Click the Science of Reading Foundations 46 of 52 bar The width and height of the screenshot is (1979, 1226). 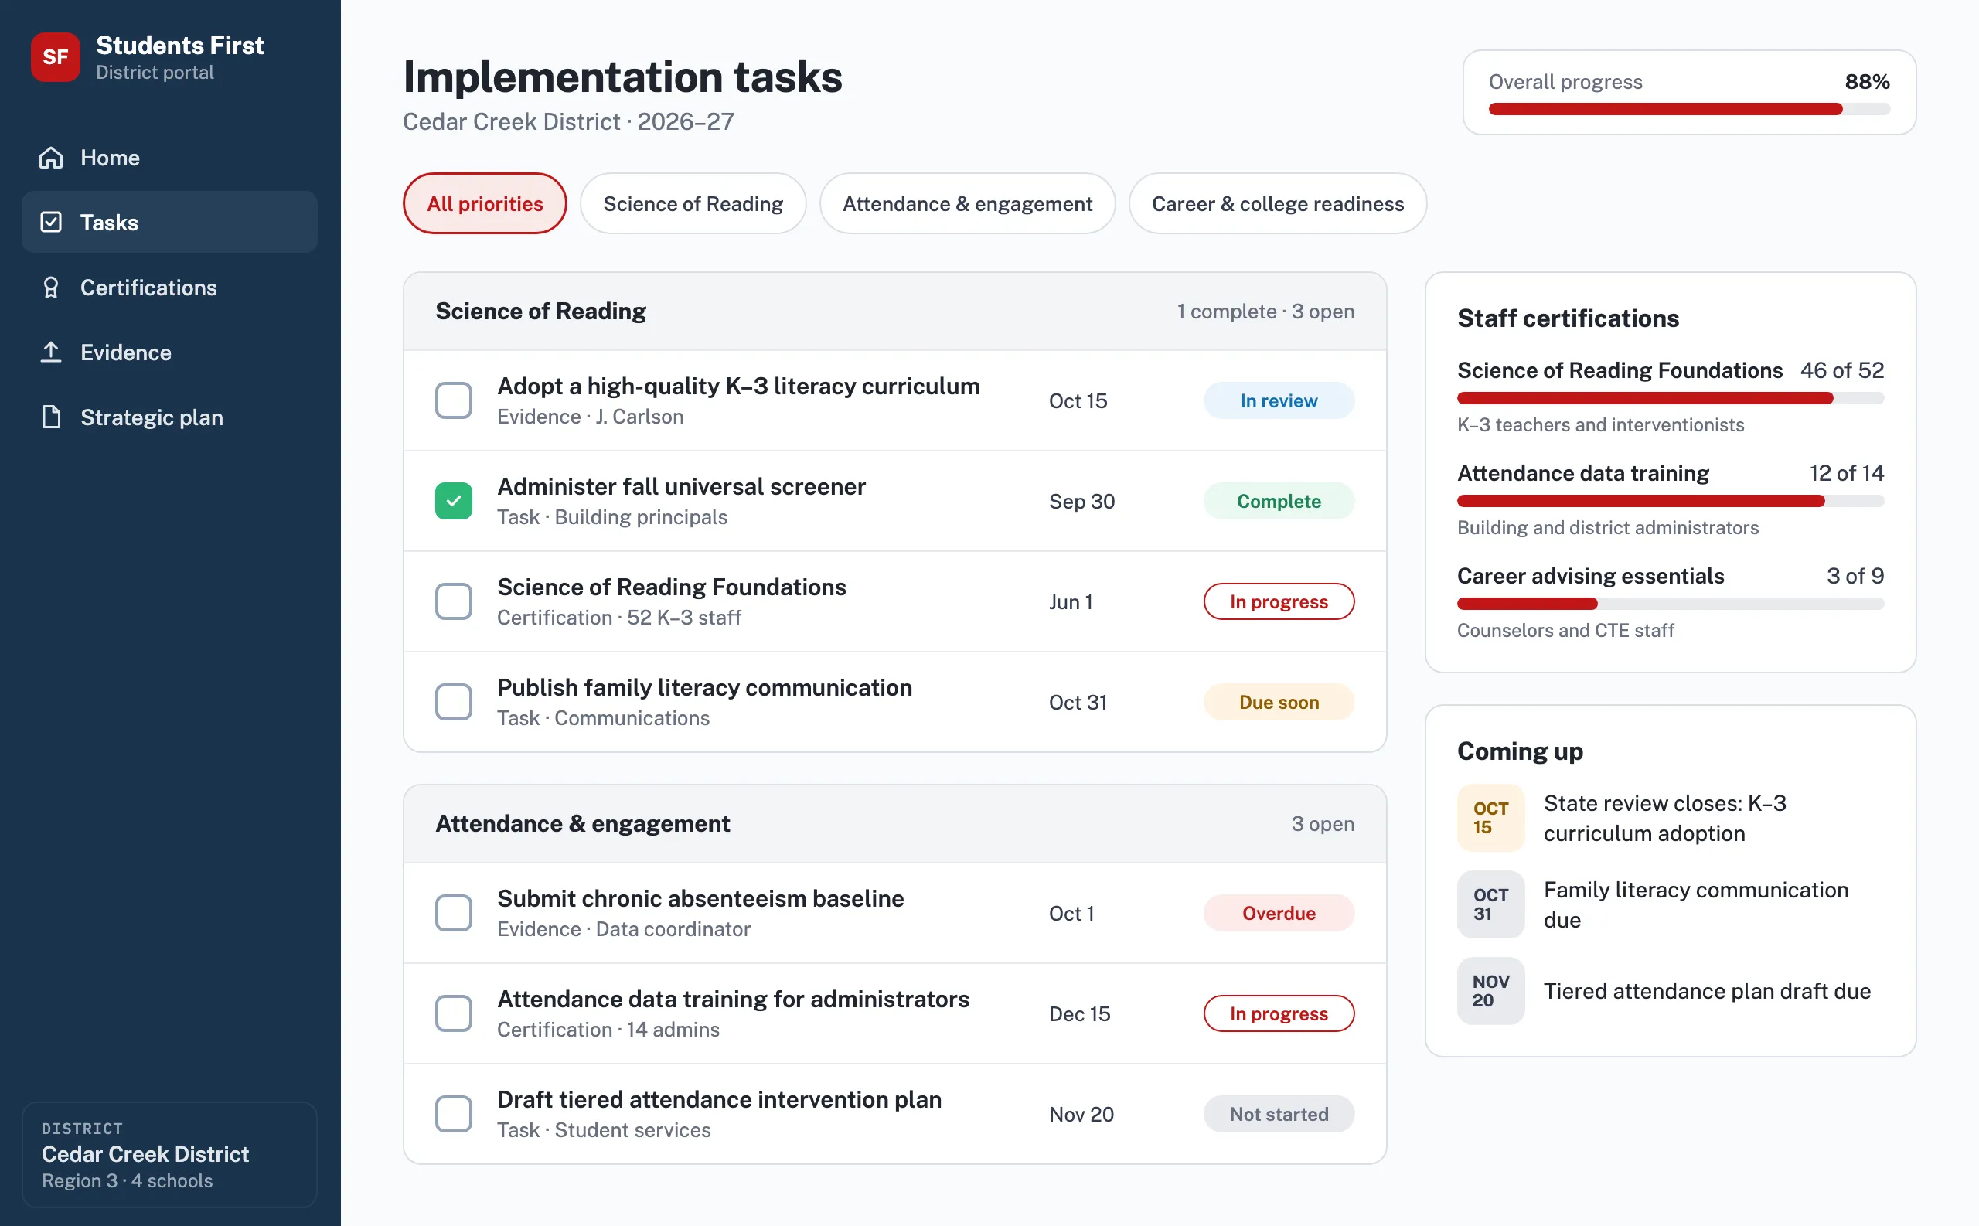point(1670,398)
